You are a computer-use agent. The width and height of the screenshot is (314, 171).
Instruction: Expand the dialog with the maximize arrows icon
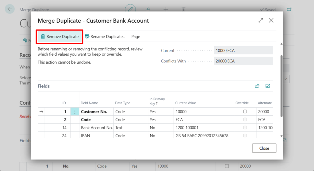(261, 20)
